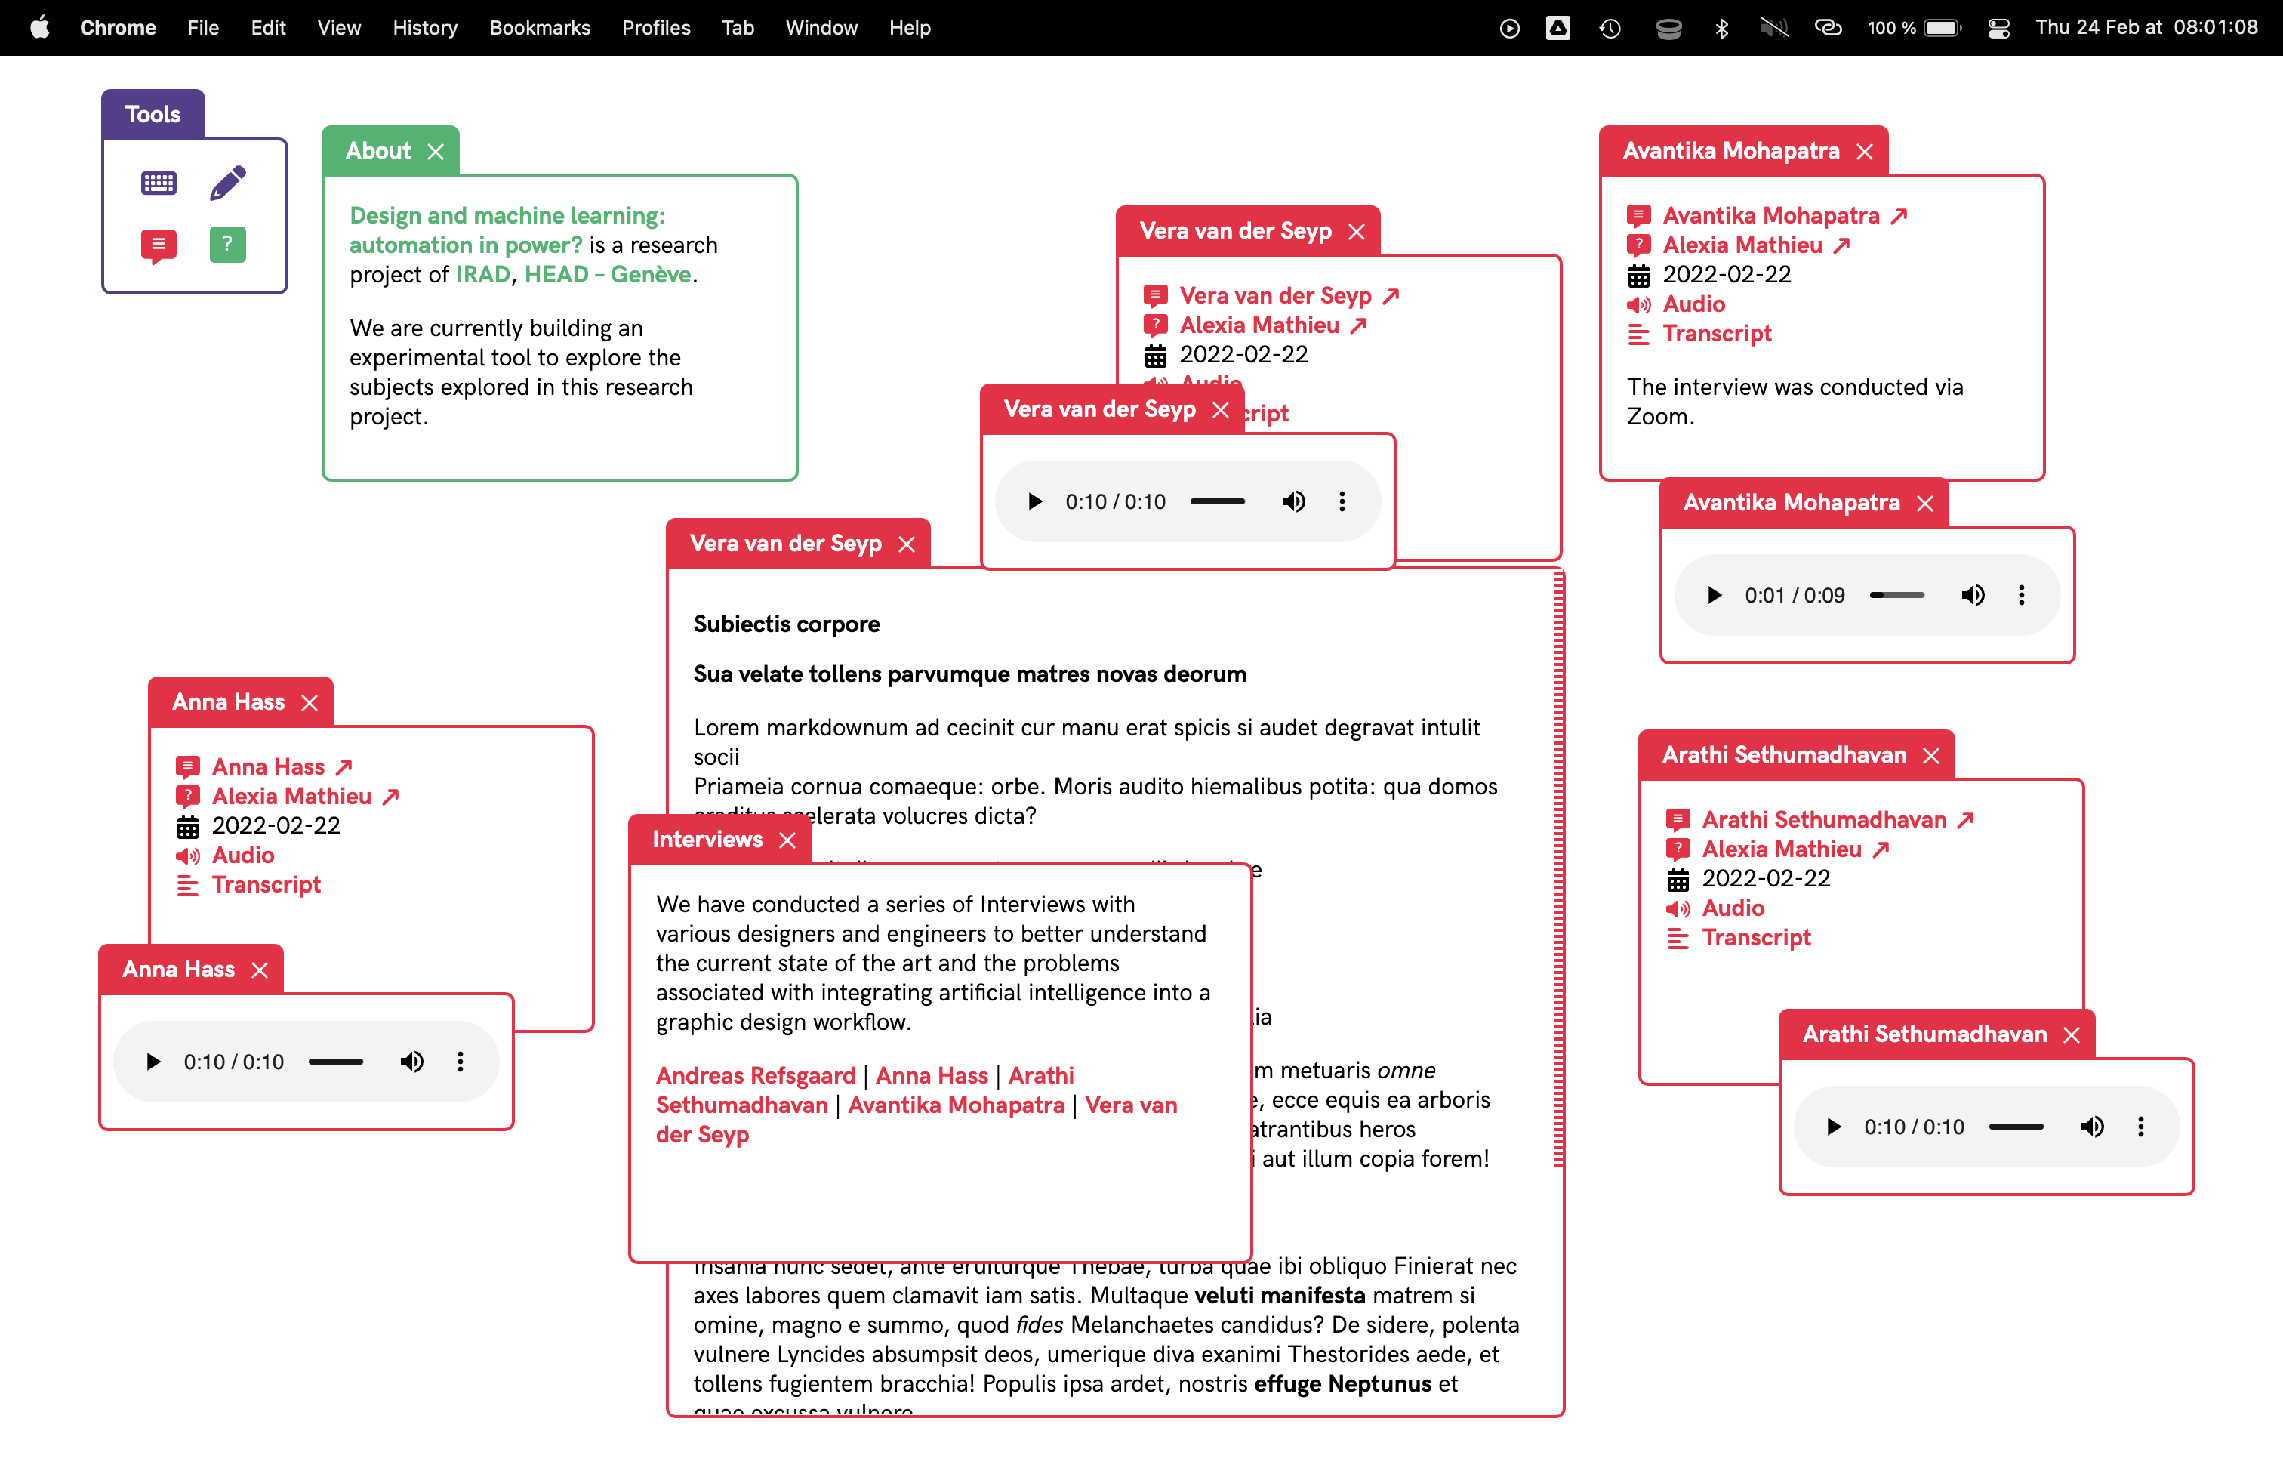2283x1483 pixels.
Task: Click the Transcript lines icon in Arathi panel
Action: pos(1678,938)
